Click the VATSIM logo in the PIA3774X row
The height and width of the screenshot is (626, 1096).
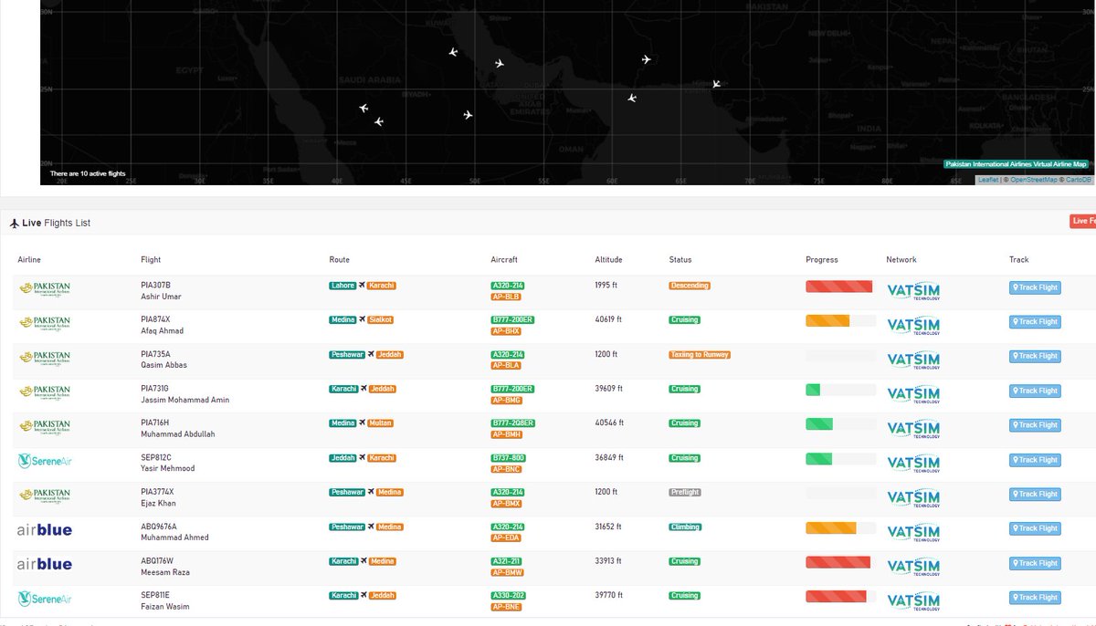coord(913,498)
